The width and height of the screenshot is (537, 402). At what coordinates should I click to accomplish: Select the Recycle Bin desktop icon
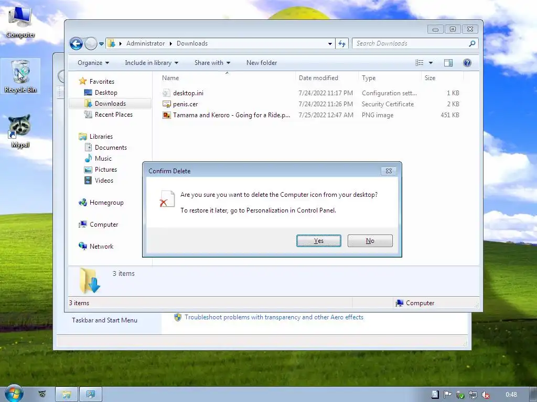click(x=20, y=76)
